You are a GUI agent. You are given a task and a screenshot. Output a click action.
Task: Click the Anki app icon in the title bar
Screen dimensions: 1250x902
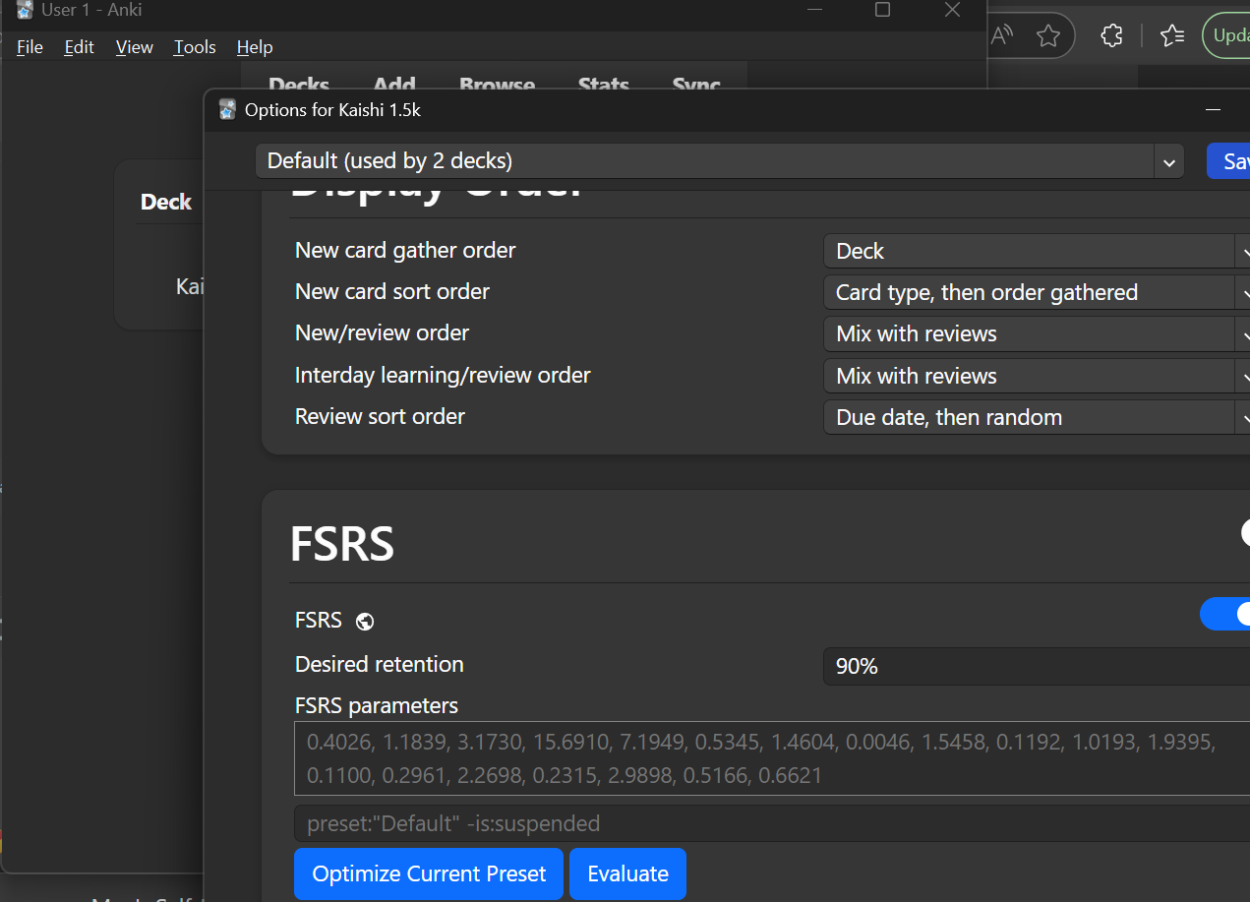point(25,10)
